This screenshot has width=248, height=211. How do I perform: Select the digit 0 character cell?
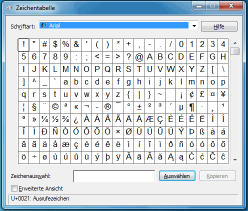coord(181,45)
